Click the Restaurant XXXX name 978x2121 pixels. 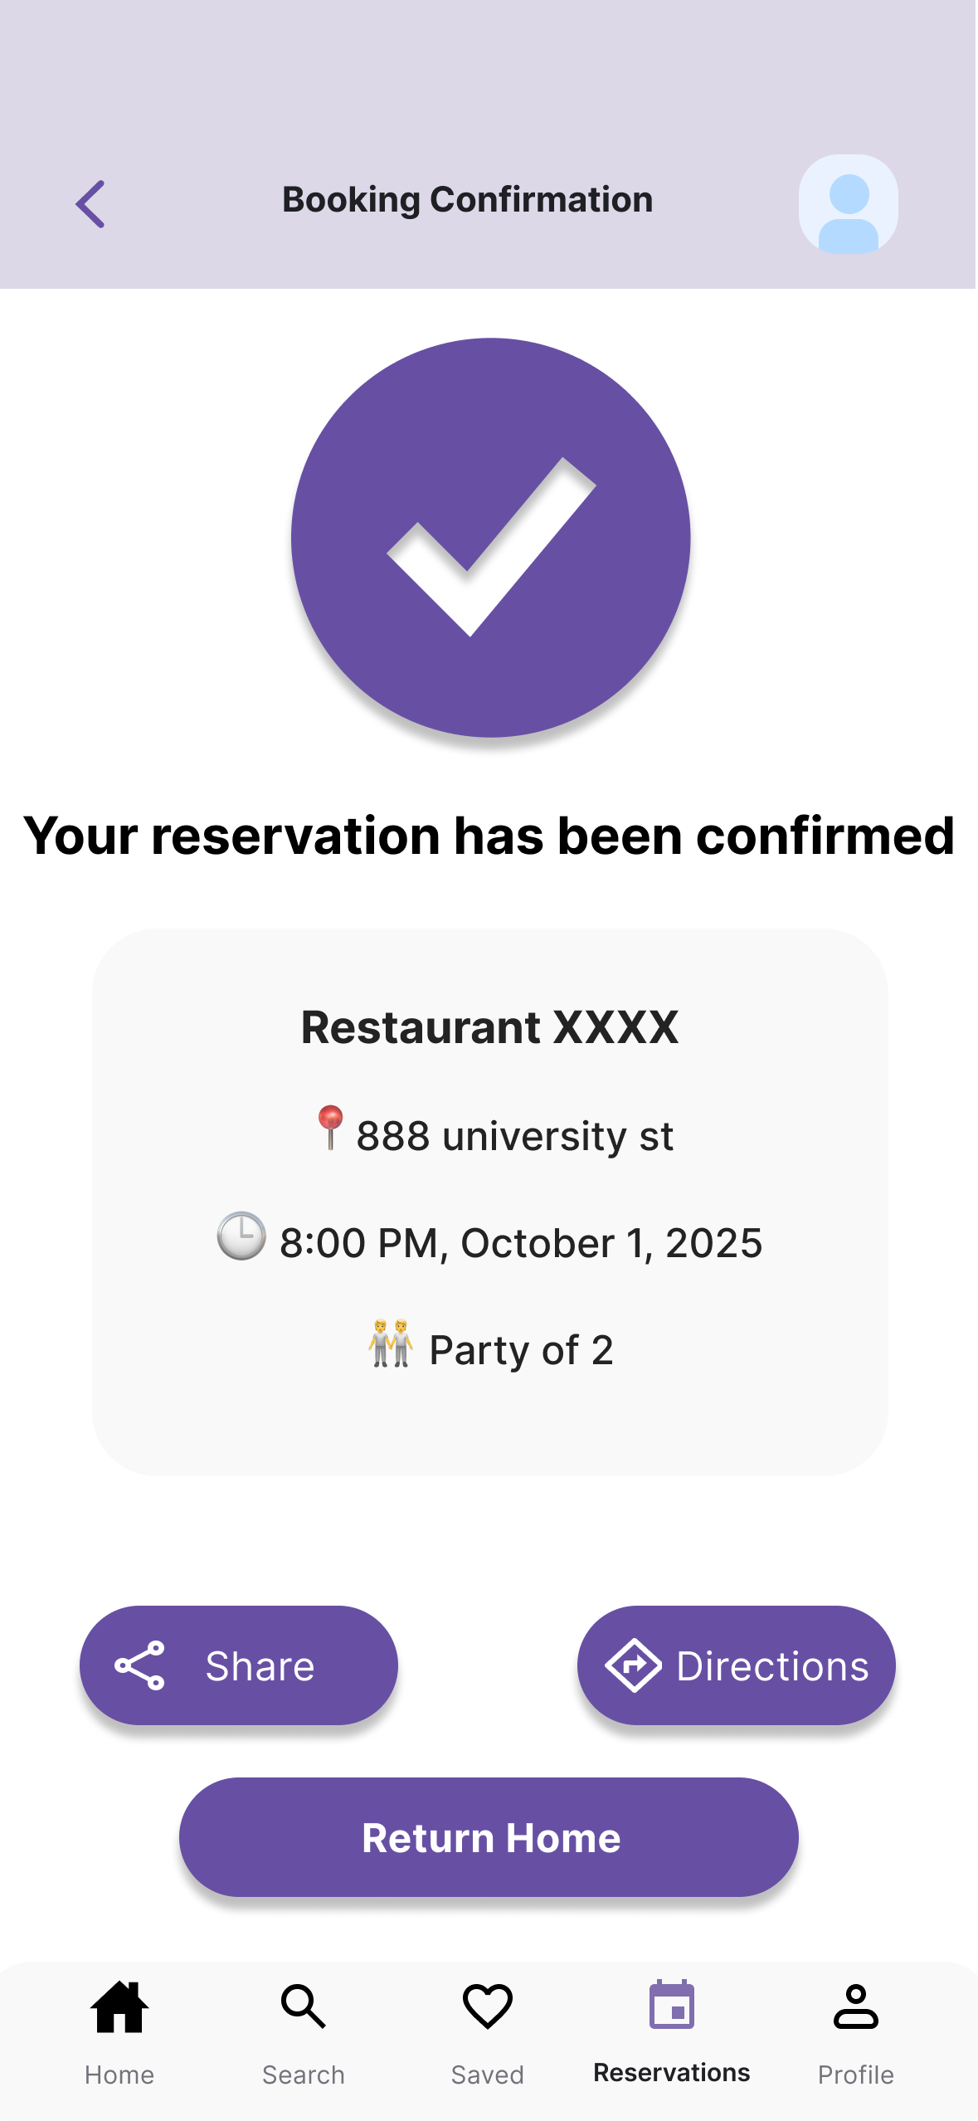[489, 1027]
